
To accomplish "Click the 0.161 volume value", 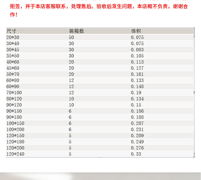I will [137, 74].
